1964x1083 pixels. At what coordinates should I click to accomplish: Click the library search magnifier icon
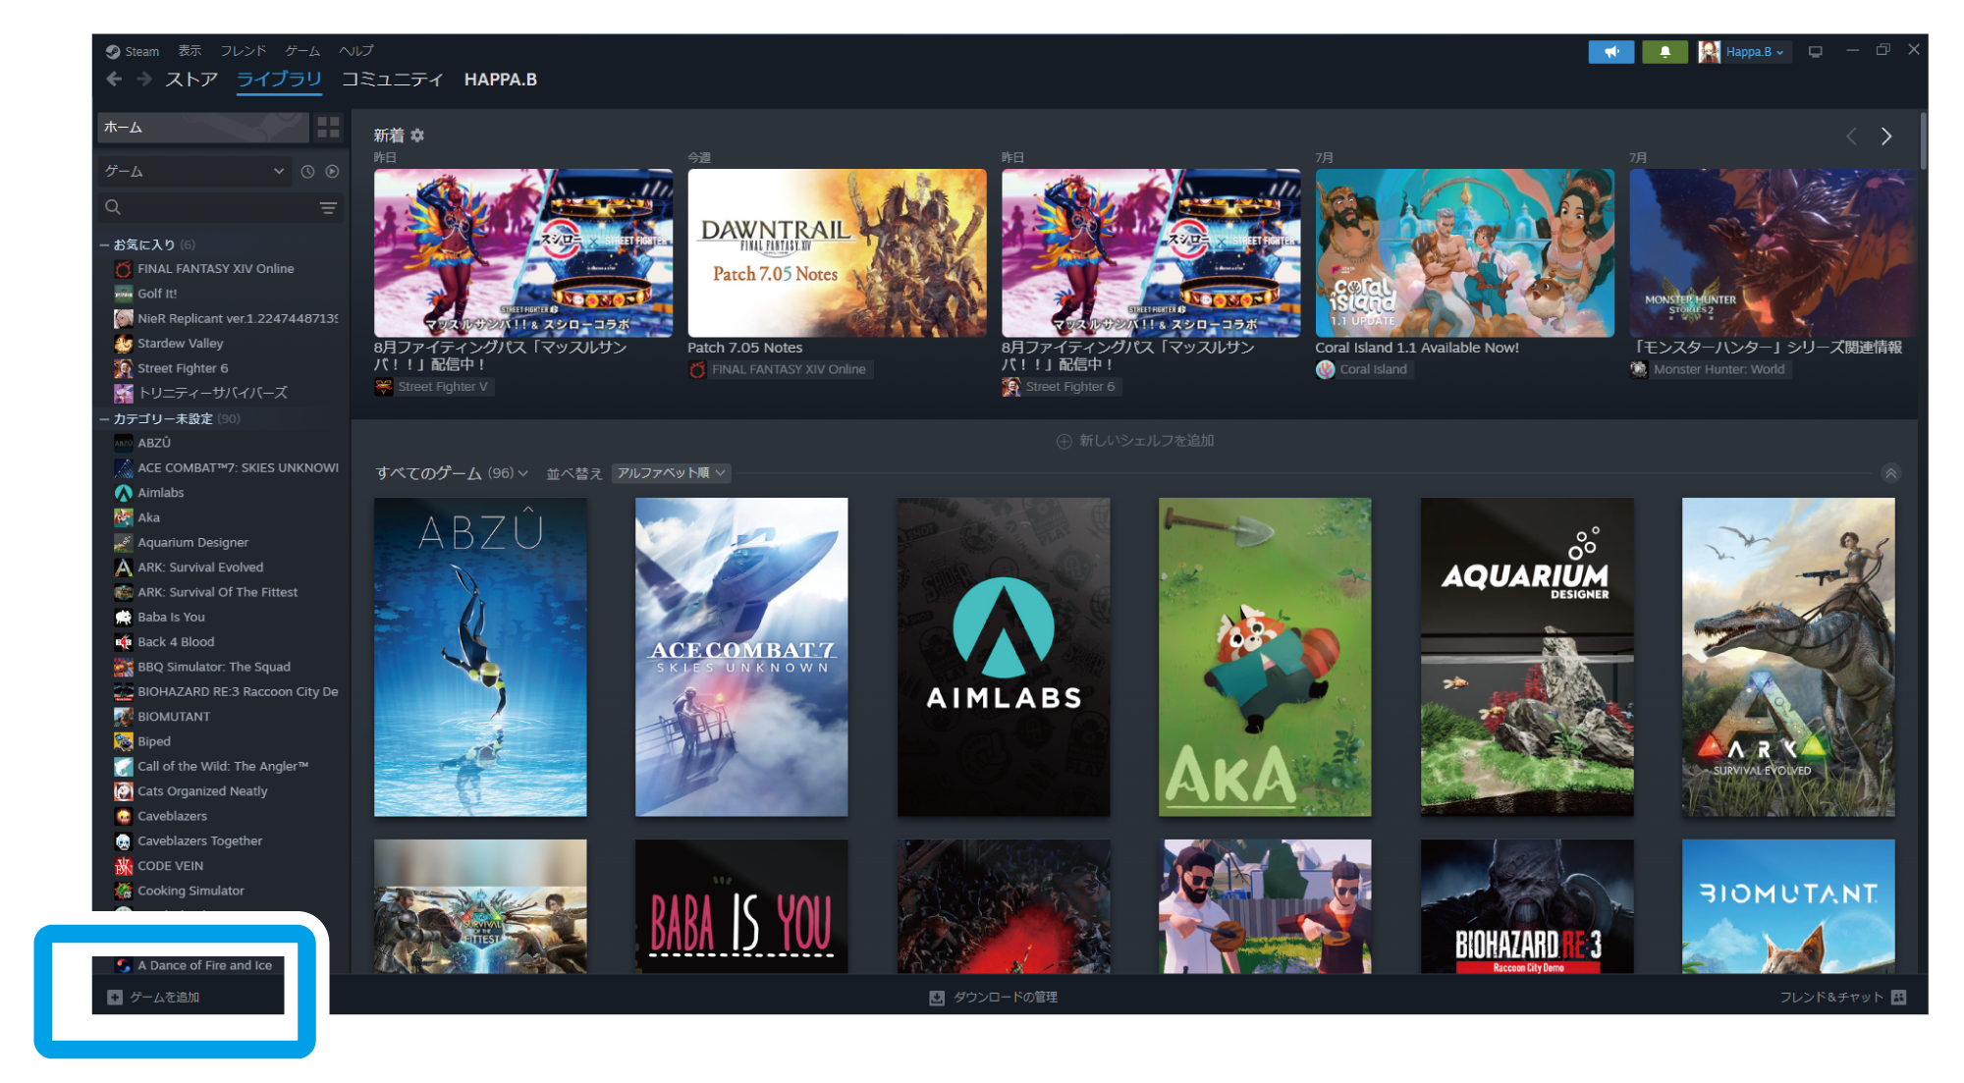[113, 207]
